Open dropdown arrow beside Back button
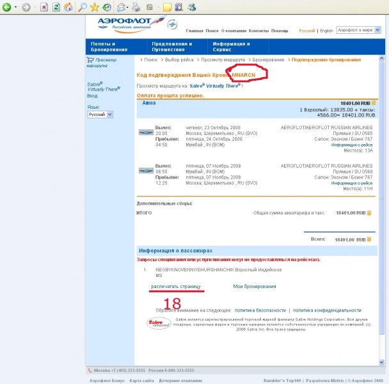Viewport: 389px width, 384px height. [x=17, y=8]
